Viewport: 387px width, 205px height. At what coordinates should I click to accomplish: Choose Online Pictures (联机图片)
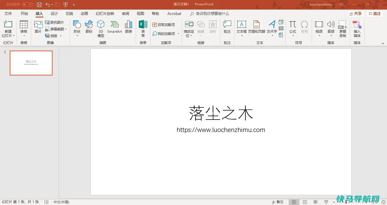55,22
